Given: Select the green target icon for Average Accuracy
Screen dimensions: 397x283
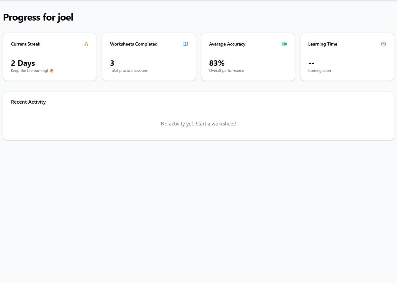Looking at the screenshot, I should coord(284,44).
